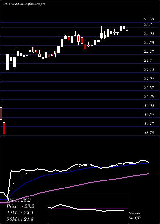Click the last red candlestick at the chart's right end
The width and height of the screenshot is (160, 224).
click(x=127, y=30)
